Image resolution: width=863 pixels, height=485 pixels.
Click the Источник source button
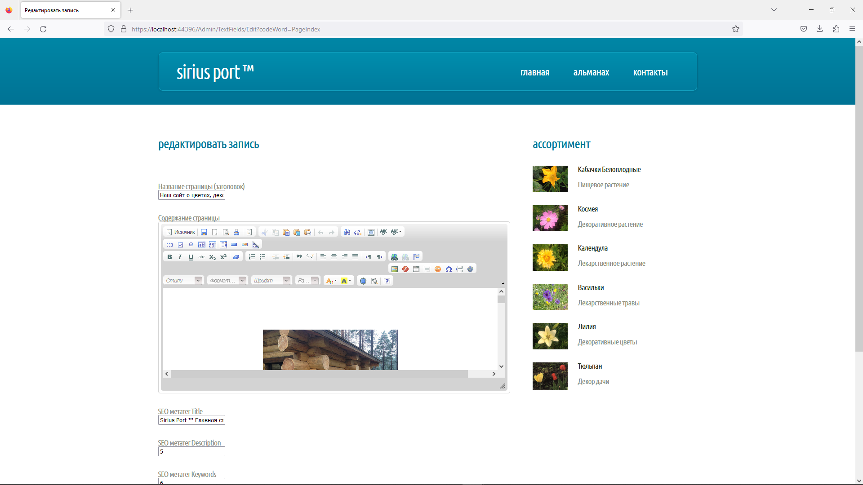click(x=181, y=232)
